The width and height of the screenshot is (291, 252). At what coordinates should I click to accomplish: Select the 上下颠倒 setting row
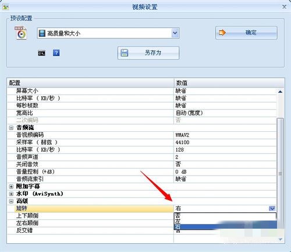[90, 216]
